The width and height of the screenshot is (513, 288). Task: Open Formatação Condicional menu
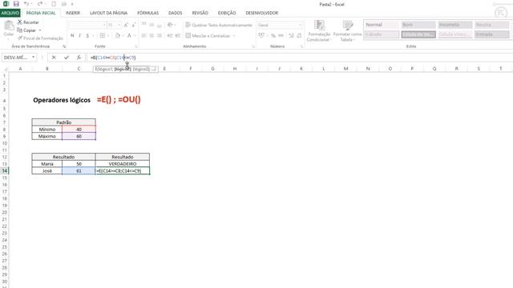(319, 30)
